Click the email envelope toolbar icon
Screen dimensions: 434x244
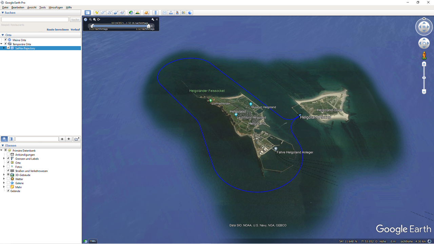(164, 13)
